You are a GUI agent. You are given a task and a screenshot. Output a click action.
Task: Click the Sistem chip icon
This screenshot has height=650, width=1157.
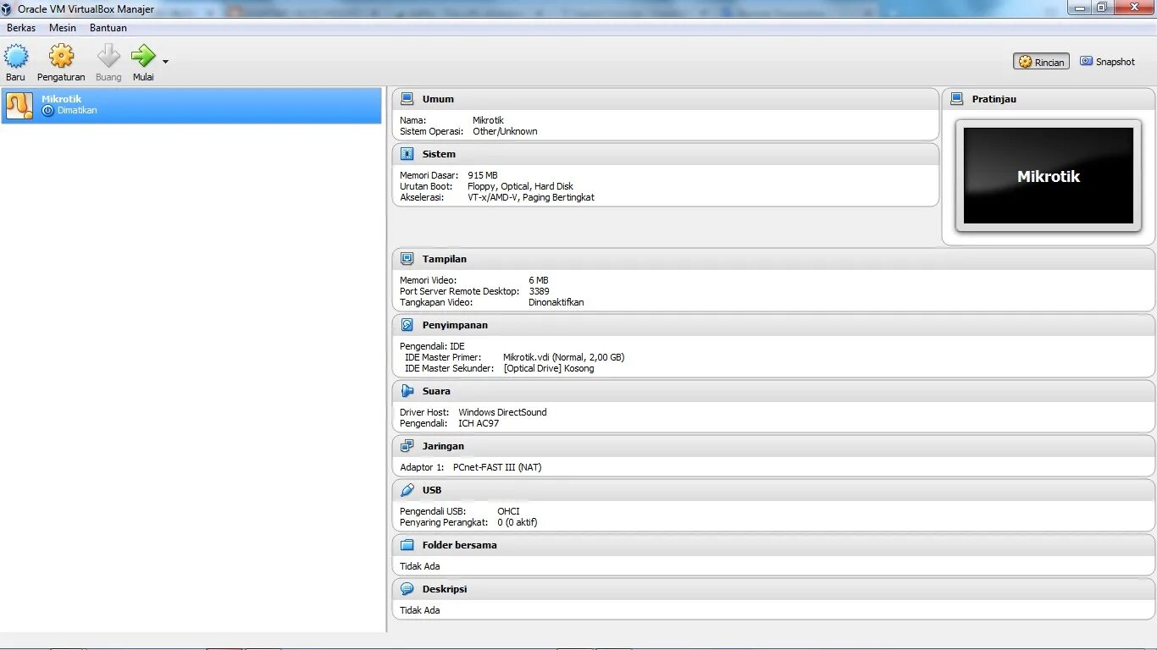pos(407,154)
